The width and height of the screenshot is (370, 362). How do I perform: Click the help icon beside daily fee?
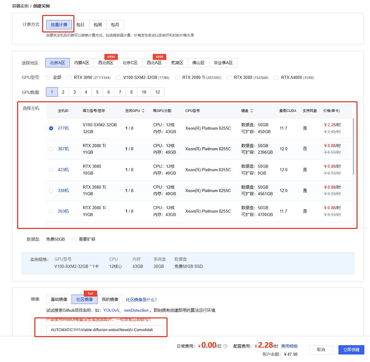[x=225, y=346]
